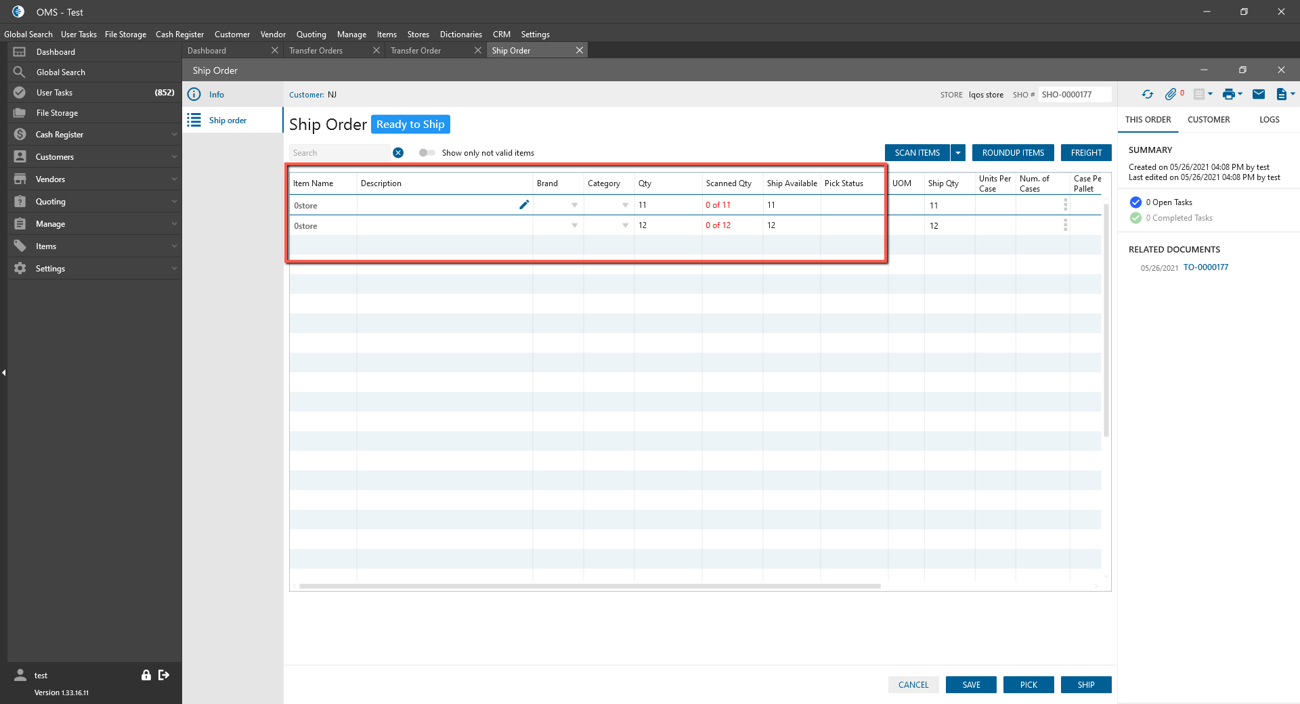
Task: Click the 0 Open Tasks check circle
Action: 1135,202
